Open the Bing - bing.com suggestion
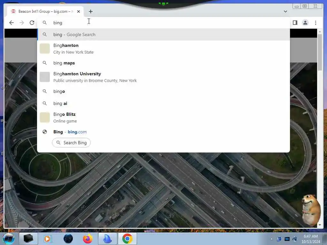The width and height of the screenshot is (327, 245). [x=163, y=132]
